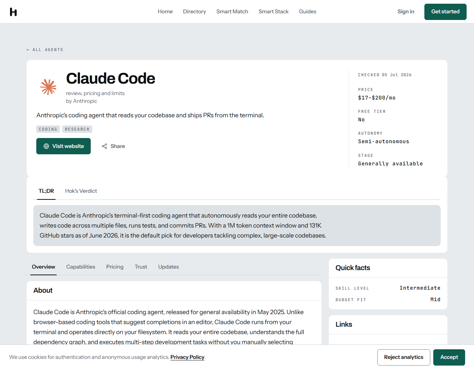Click the TL;DR summary paragraph
Viewport: 474px width, 370px height.
(183, 225)
